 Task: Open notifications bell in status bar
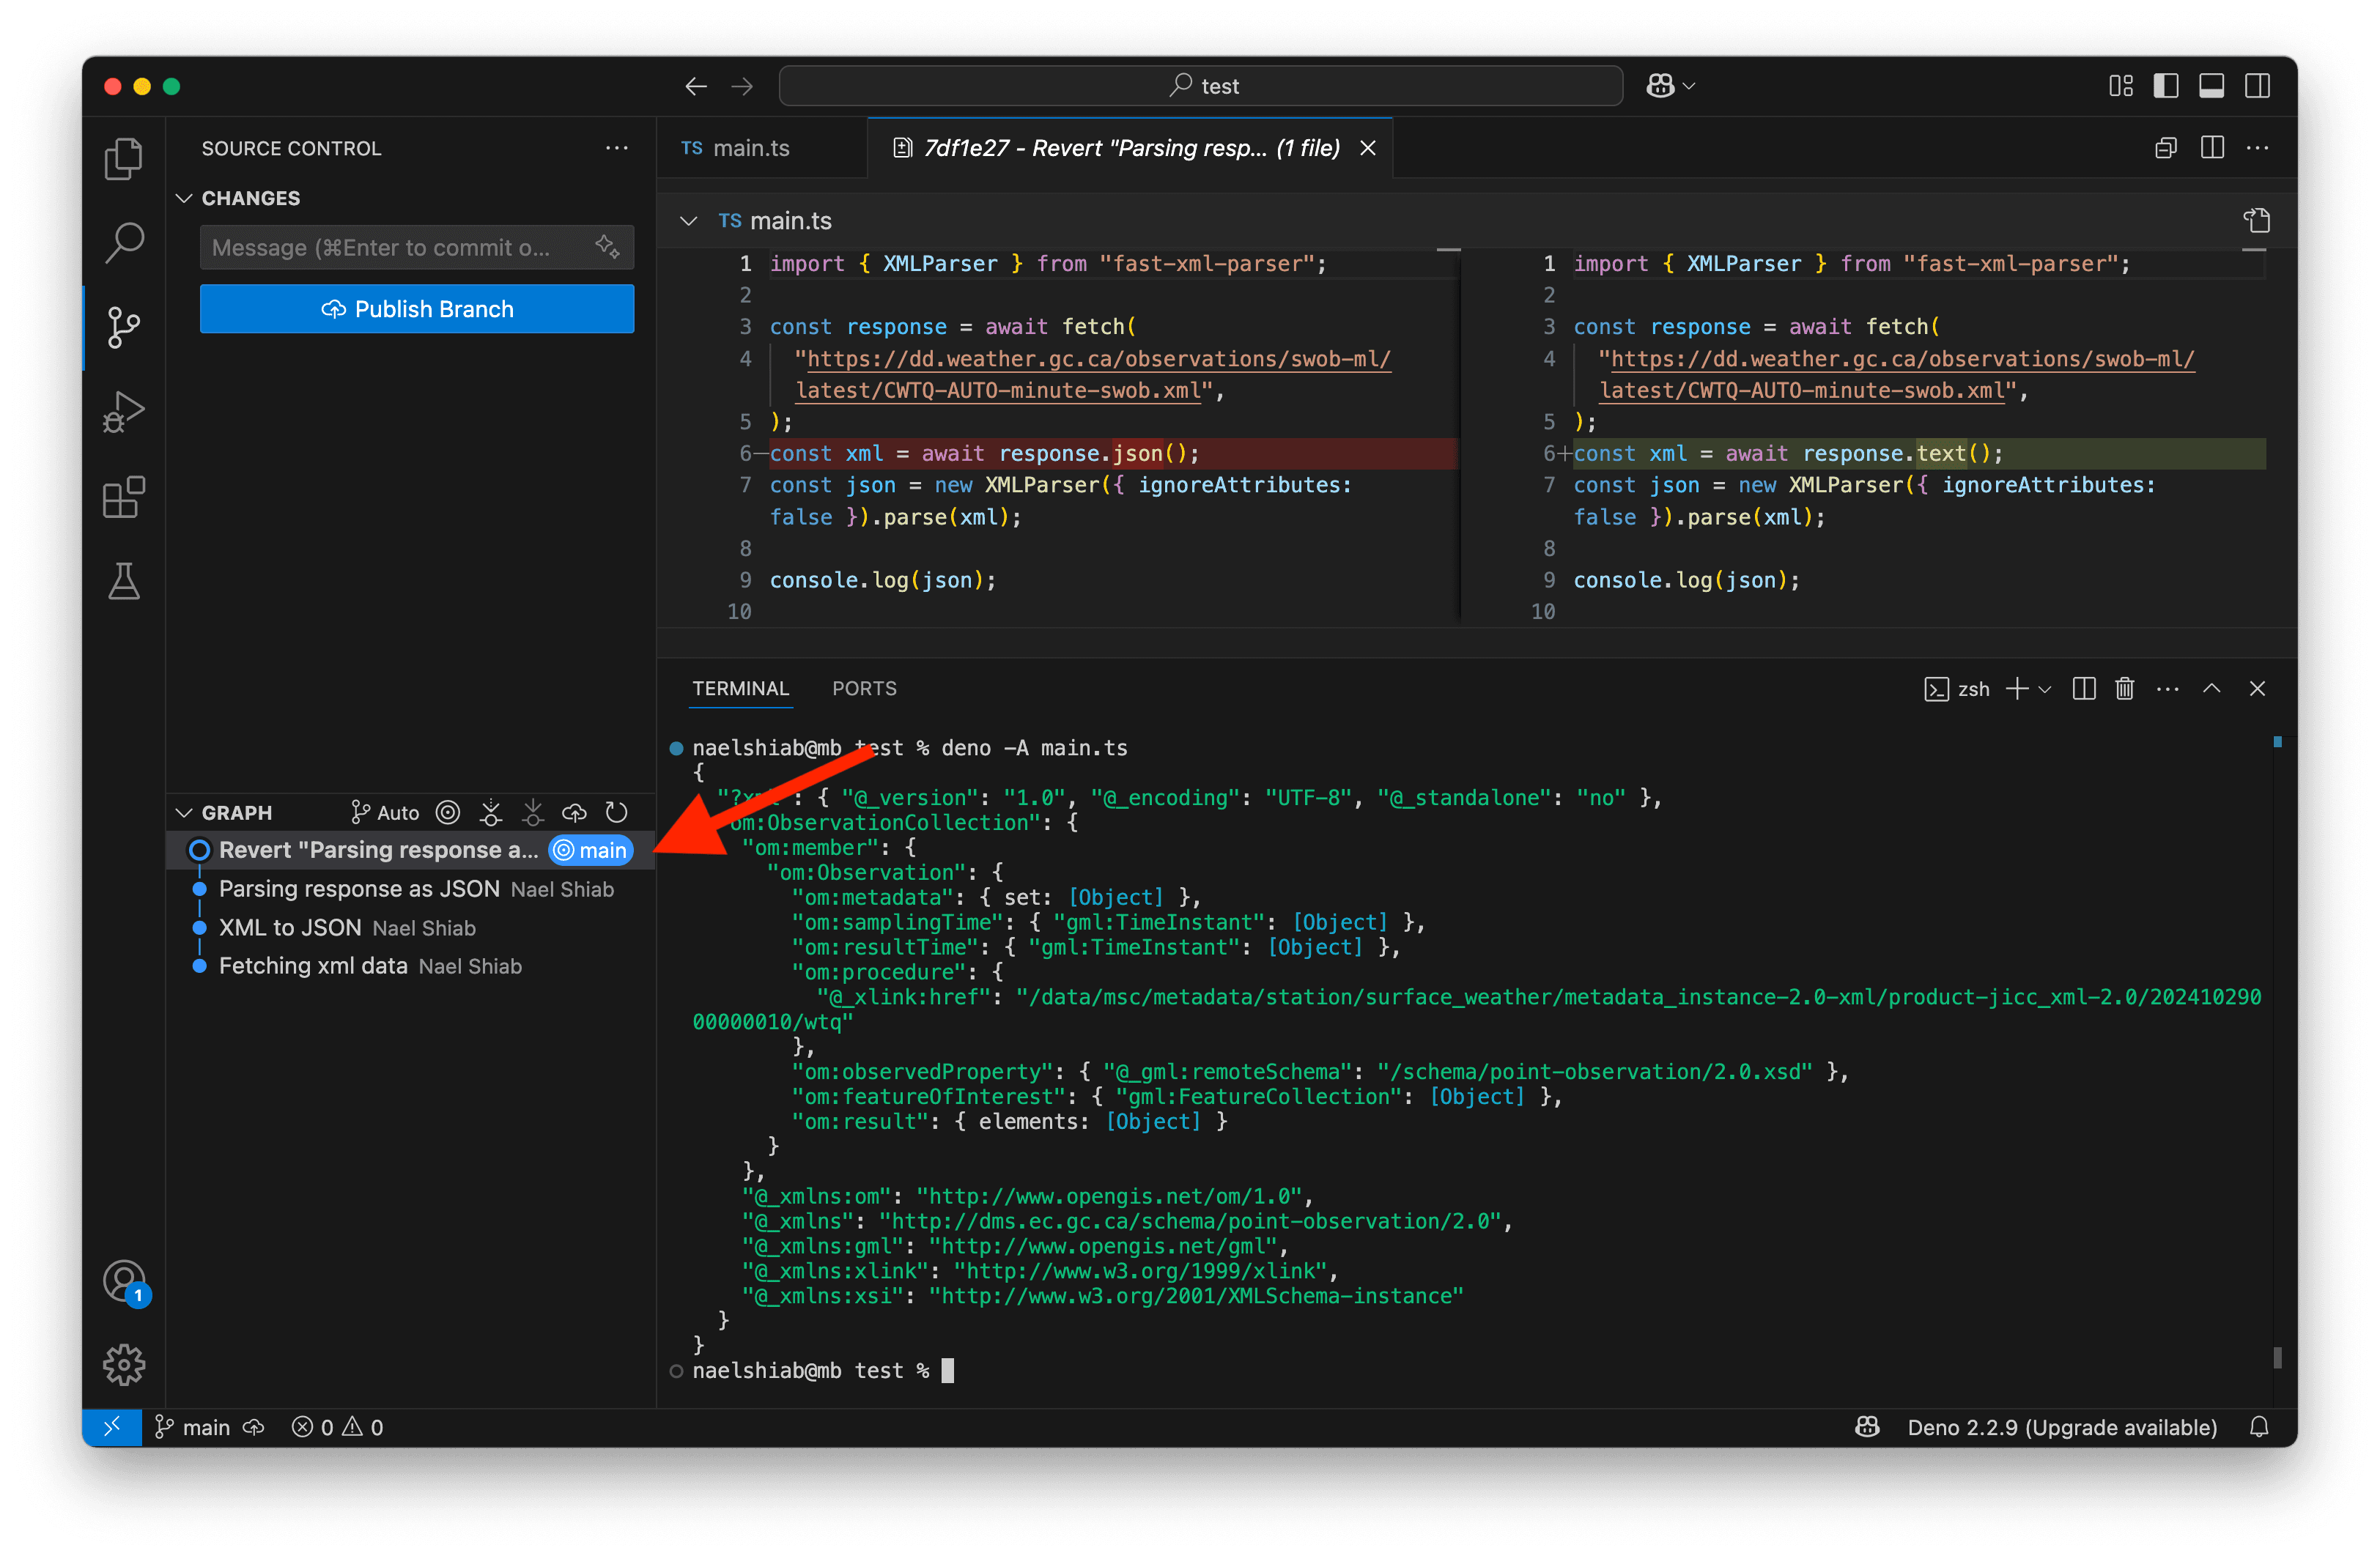pyautogui.click(x=2259, y=1427)
